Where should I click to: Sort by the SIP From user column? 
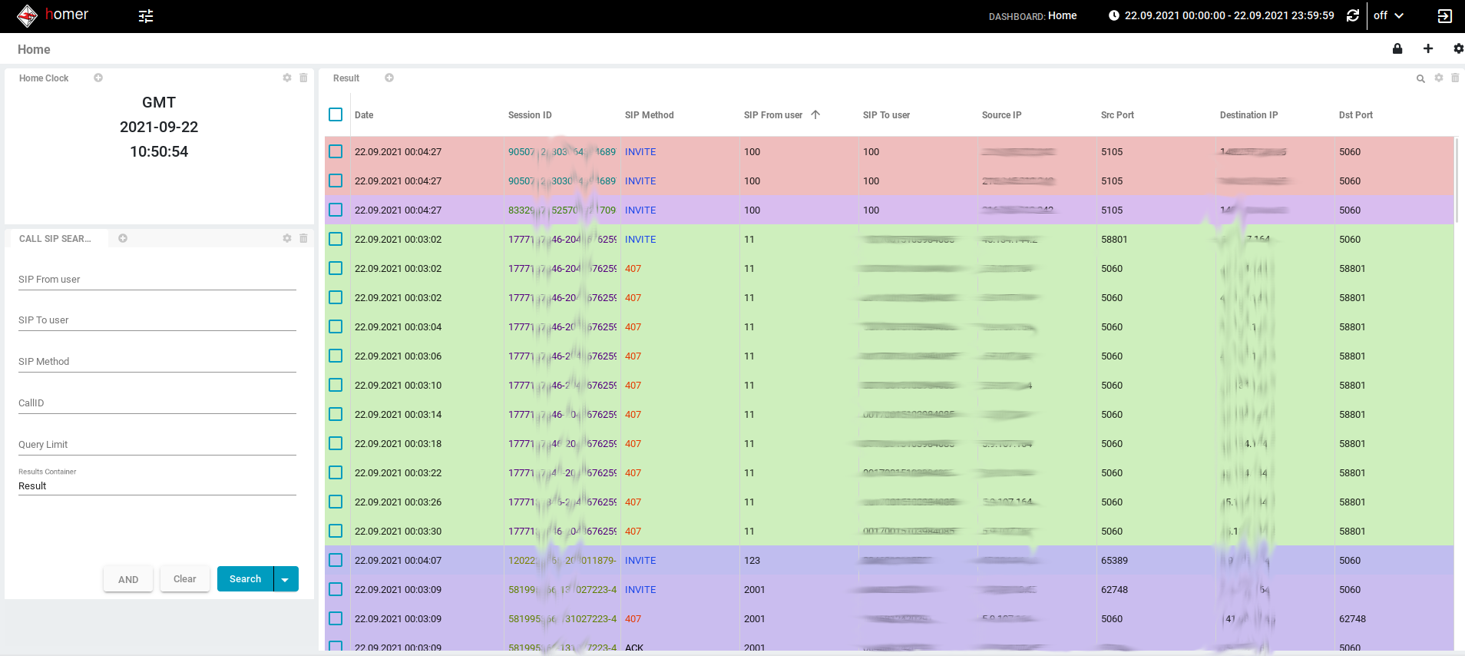pos(773,115)
